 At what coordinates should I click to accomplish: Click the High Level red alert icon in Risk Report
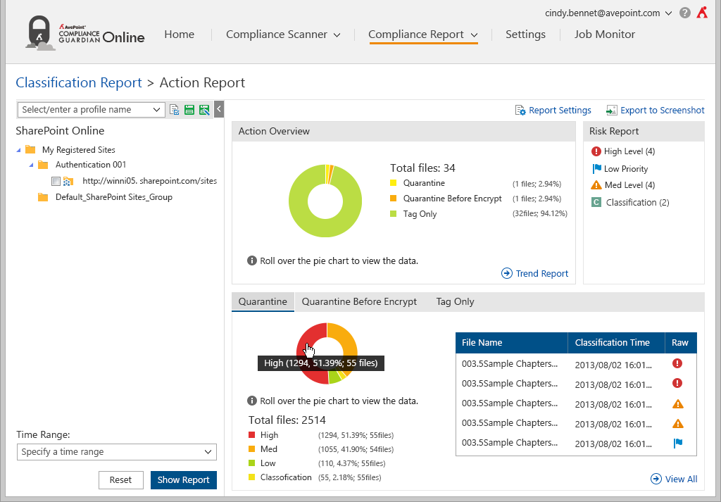(596, 151)
